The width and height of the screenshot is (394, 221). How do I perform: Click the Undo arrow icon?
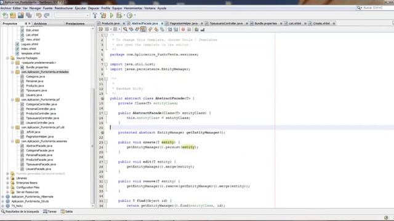39,15
